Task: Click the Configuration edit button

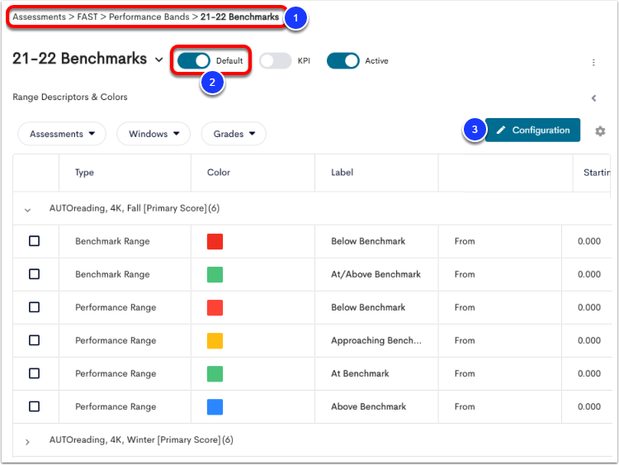Action: tap(532, 130)
